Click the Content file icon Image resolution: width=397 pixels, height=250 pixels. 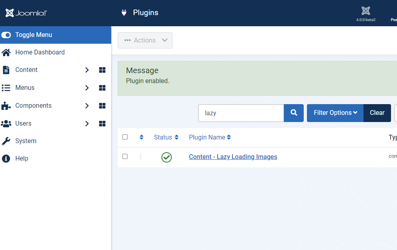[6, 70]
